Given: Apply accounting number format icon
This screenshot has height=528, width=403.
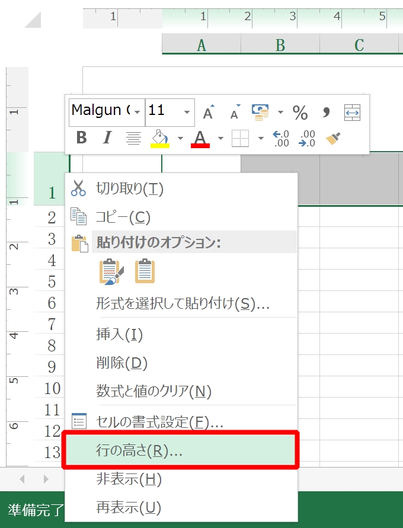Looking at the screenshot, I should (x=261, y=111).
